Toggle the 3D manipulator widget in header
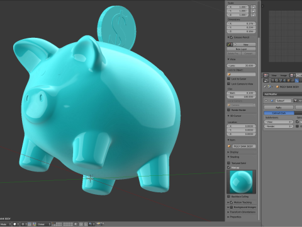 [x=35, y=224]
